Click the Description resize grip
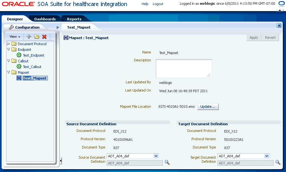The width and height of the screenshot is (286, 172). click(x=209, y=75)
